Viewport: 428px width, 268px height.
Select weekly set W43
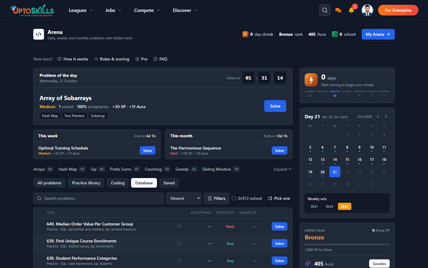[x=344, y=206]
